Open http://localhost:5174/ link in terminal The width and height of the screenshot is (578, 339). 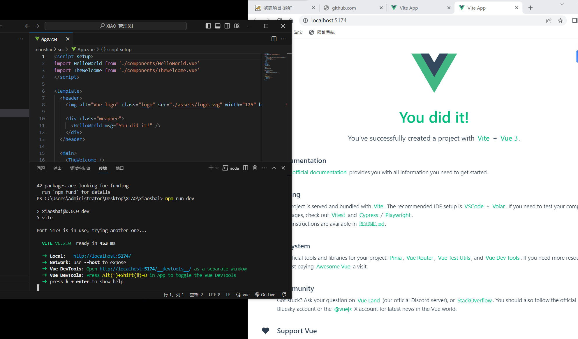pos(102,256)
